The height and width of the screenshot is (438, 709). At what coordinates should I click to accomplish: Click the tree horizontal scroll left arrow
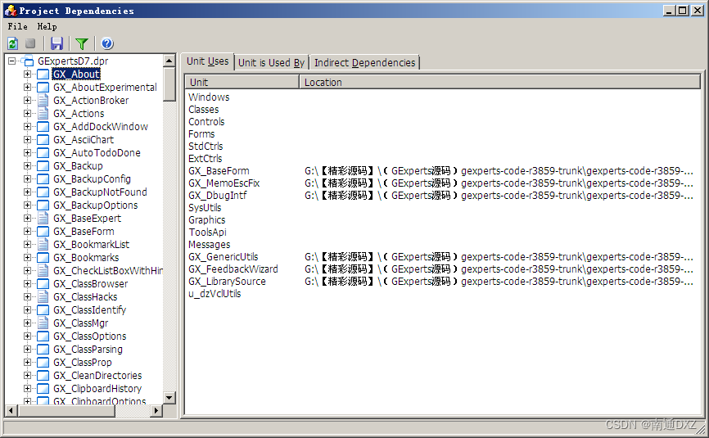pyautogui.click(x=11, y=410)
